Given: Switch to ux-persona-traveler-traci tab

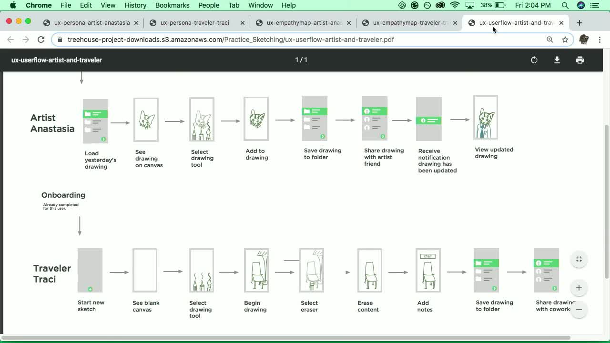Looking at the screenshot, I should 194,23.
